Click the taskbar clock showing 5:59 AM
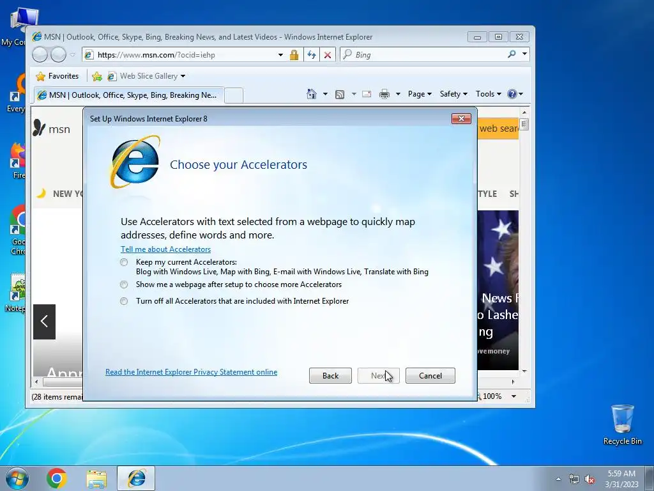 [x=621, y=479]
